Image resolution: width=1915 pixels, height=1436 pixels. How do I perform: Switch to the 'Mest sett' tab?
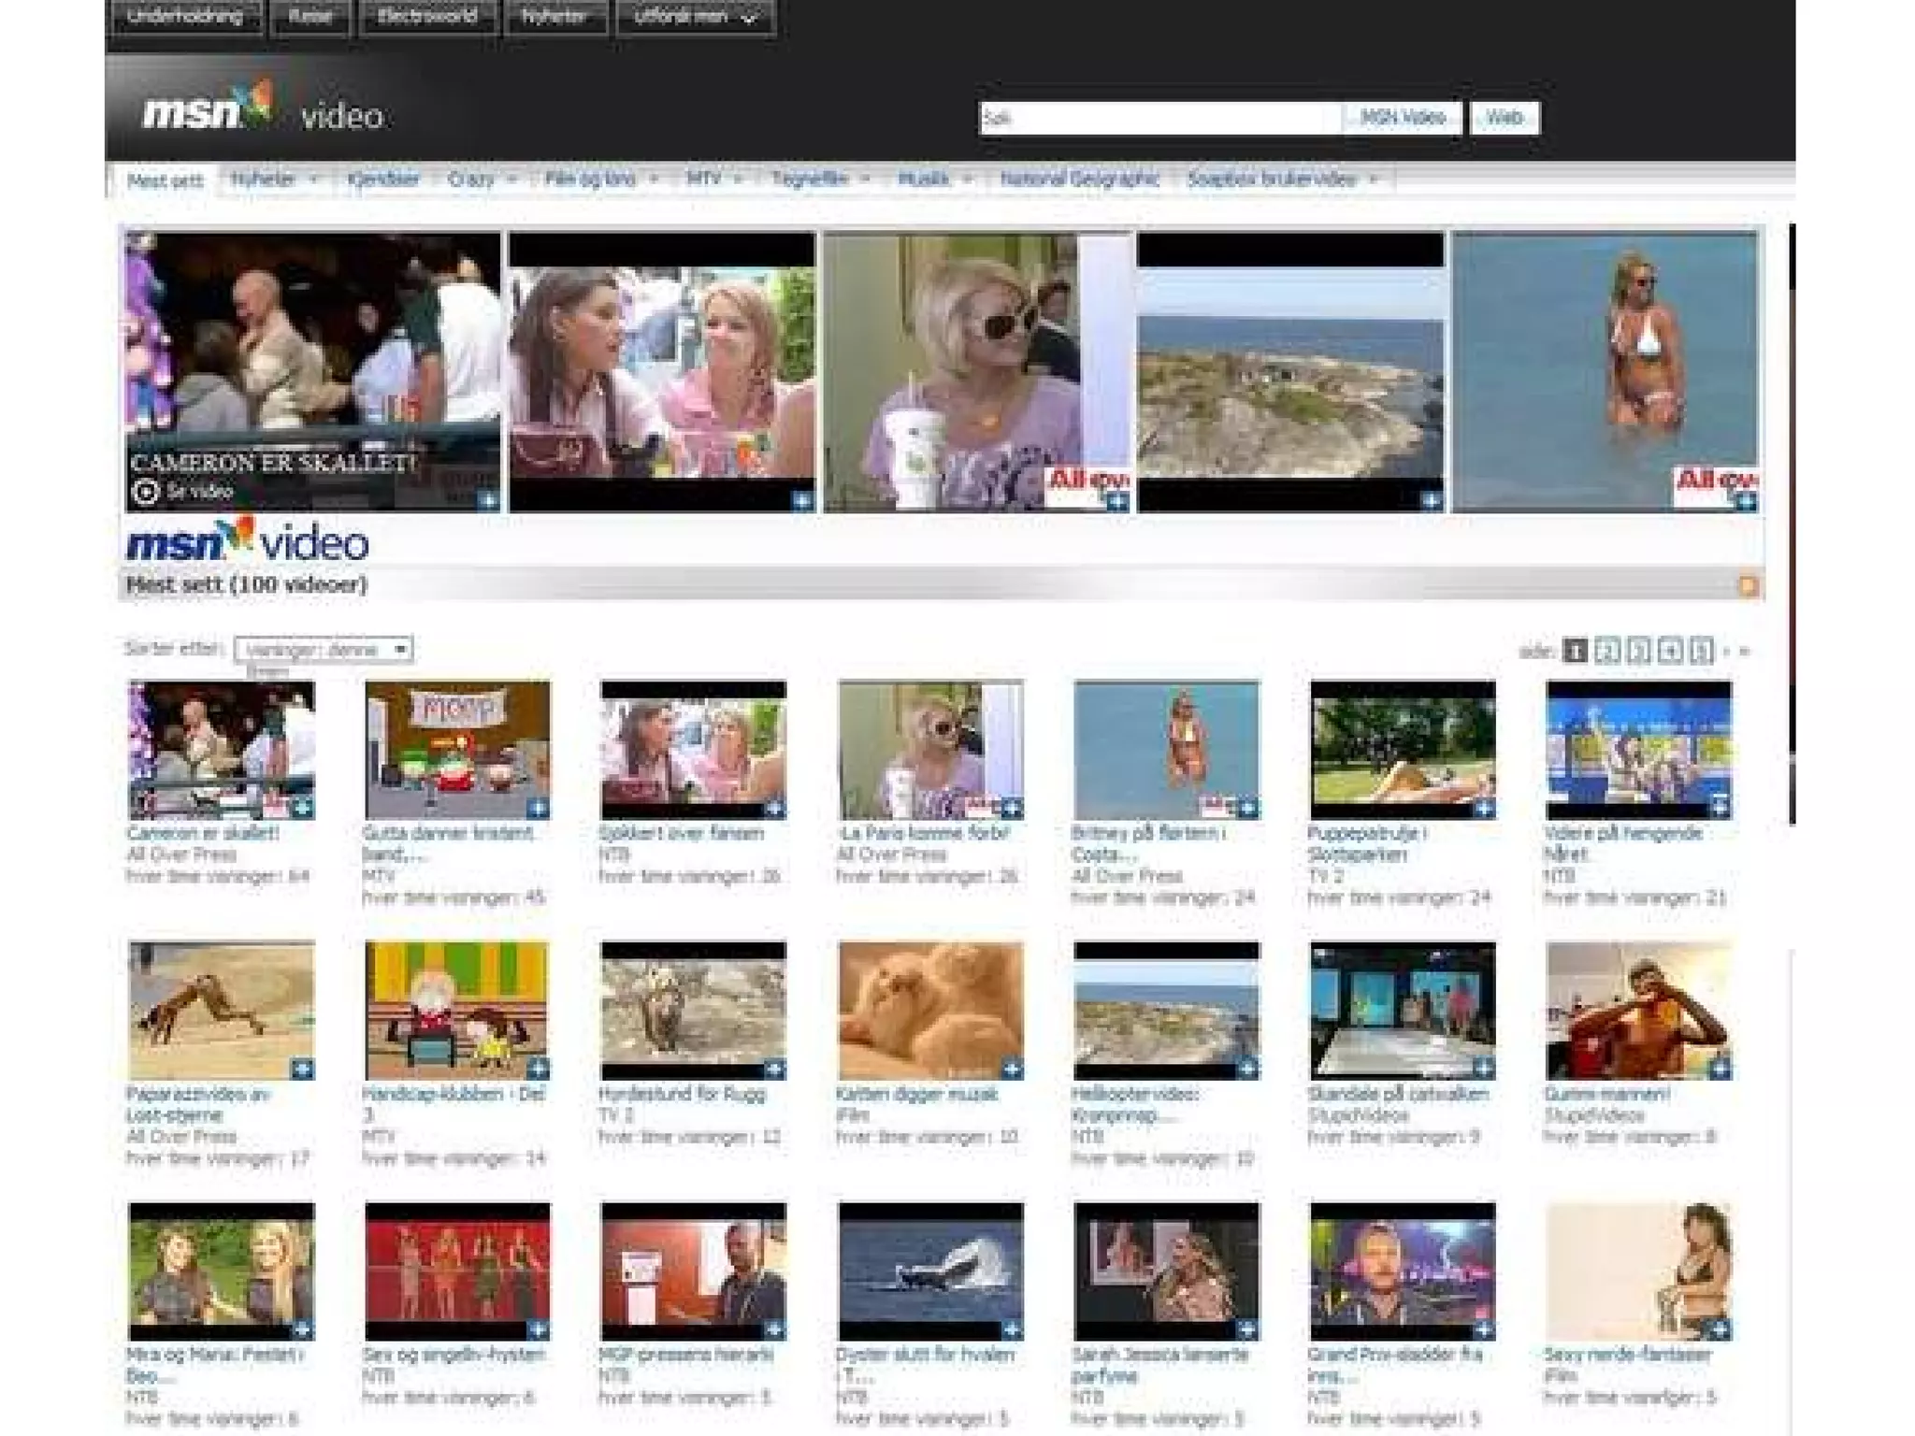(165, 179)
